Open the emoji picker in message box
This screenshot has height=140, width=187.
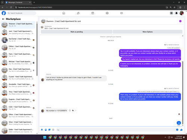point(177,130)
